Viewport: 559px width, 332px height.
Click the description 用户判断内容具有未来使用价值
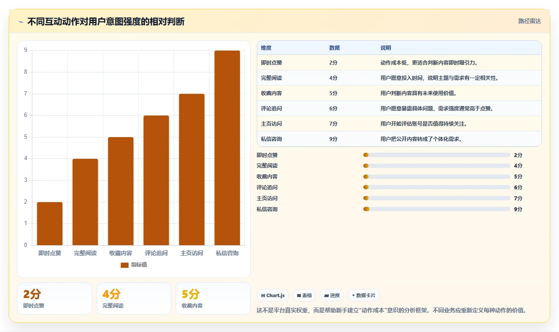[418, 93]
